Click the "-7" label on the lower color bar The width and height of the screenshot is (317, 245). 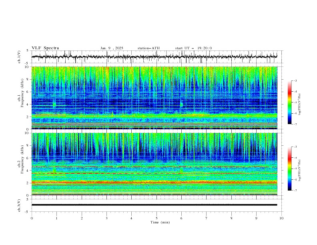295,191
